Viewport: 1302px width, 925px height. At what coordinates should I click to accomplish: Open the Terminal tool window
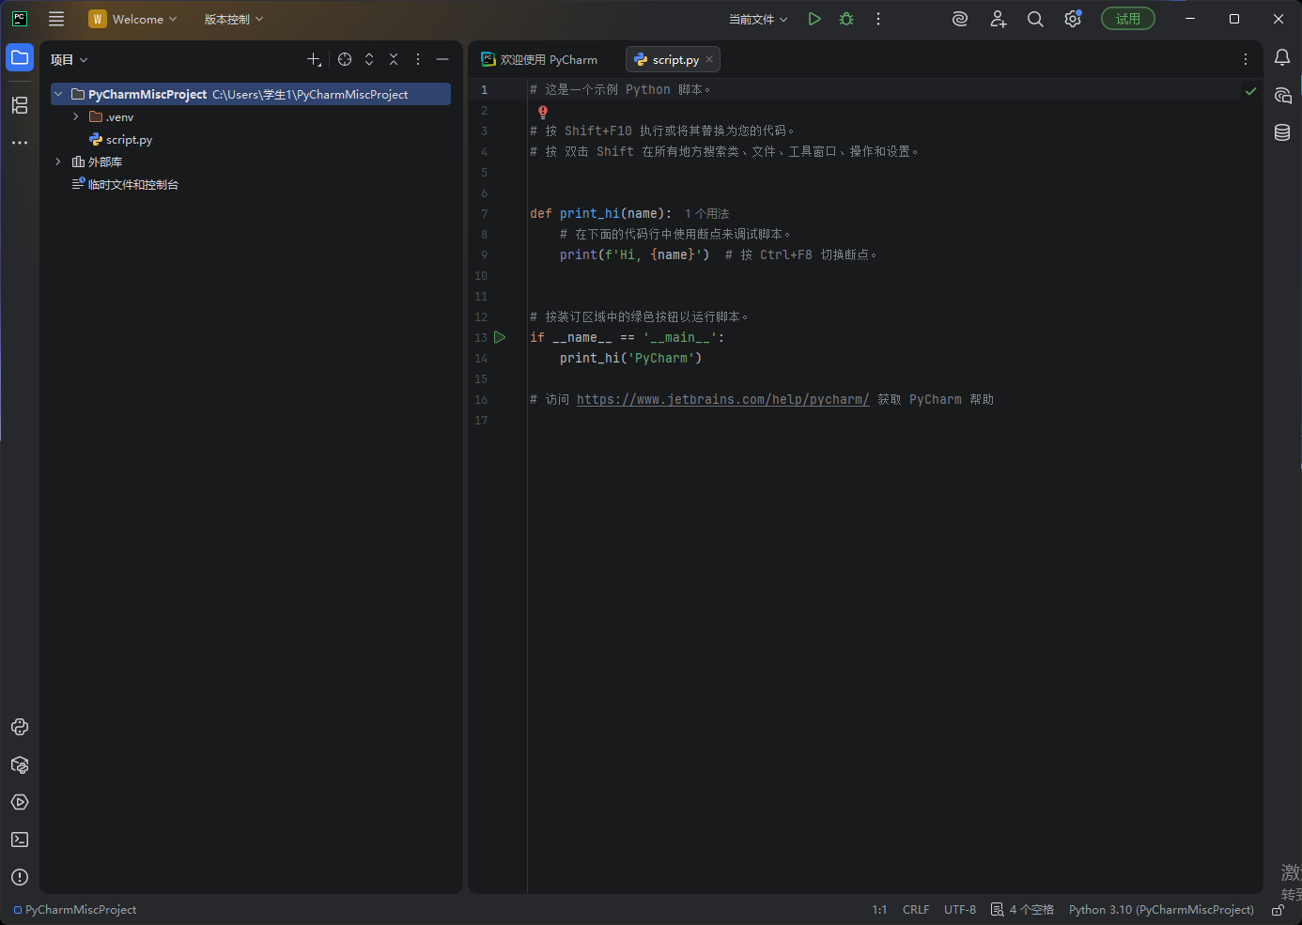[x=20, y=840]
